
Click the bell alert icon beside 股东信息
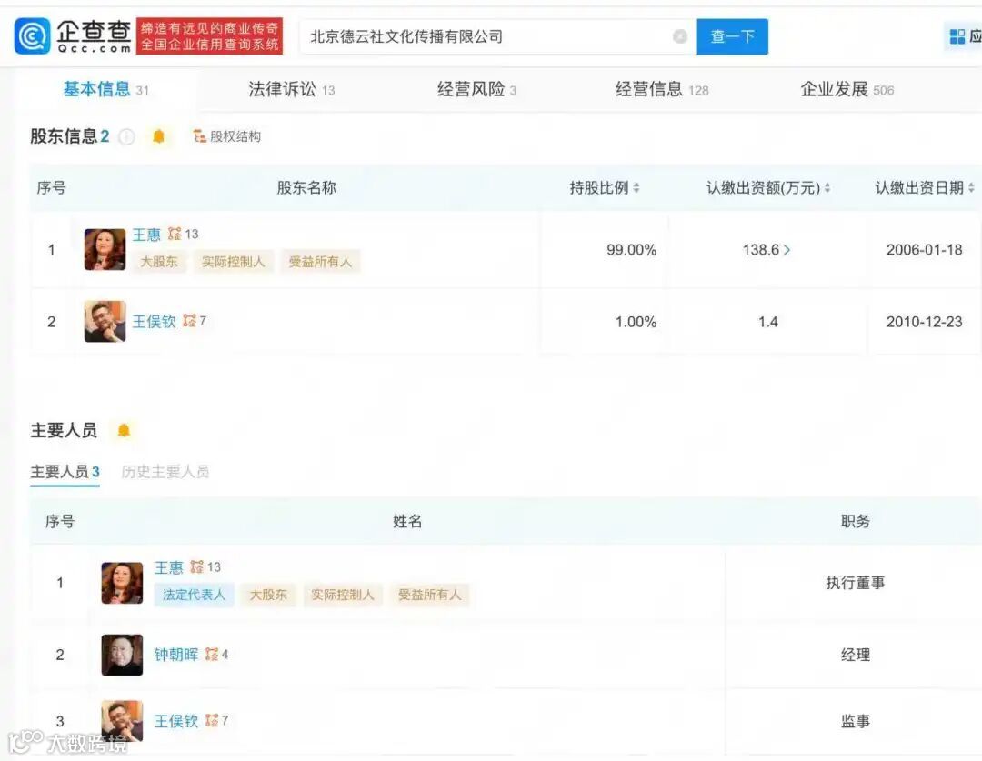coord(158,136)
